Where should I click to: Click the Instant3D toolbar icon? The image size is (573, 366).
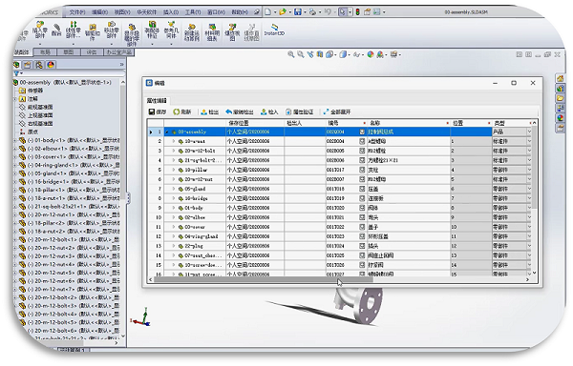[274, 30]
